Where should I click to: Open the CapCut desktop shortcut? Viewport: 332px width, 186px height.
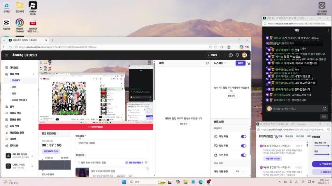[7, 25]
